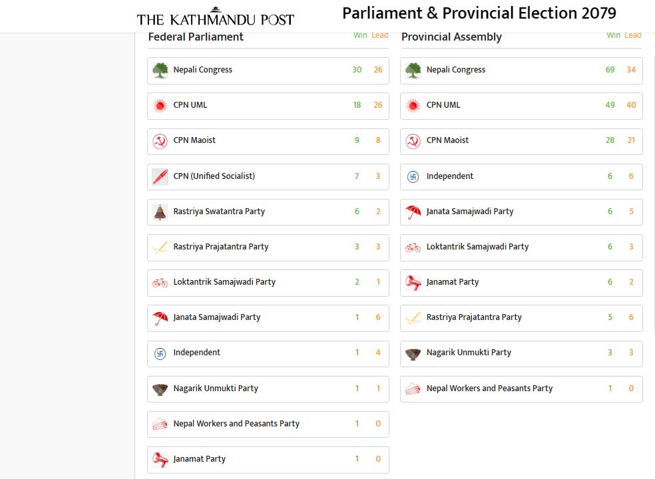The image size is (655, 479).
Task: Select the Loktantrik Samajwadi Party bicycle icon
Action: click(160, 282)
